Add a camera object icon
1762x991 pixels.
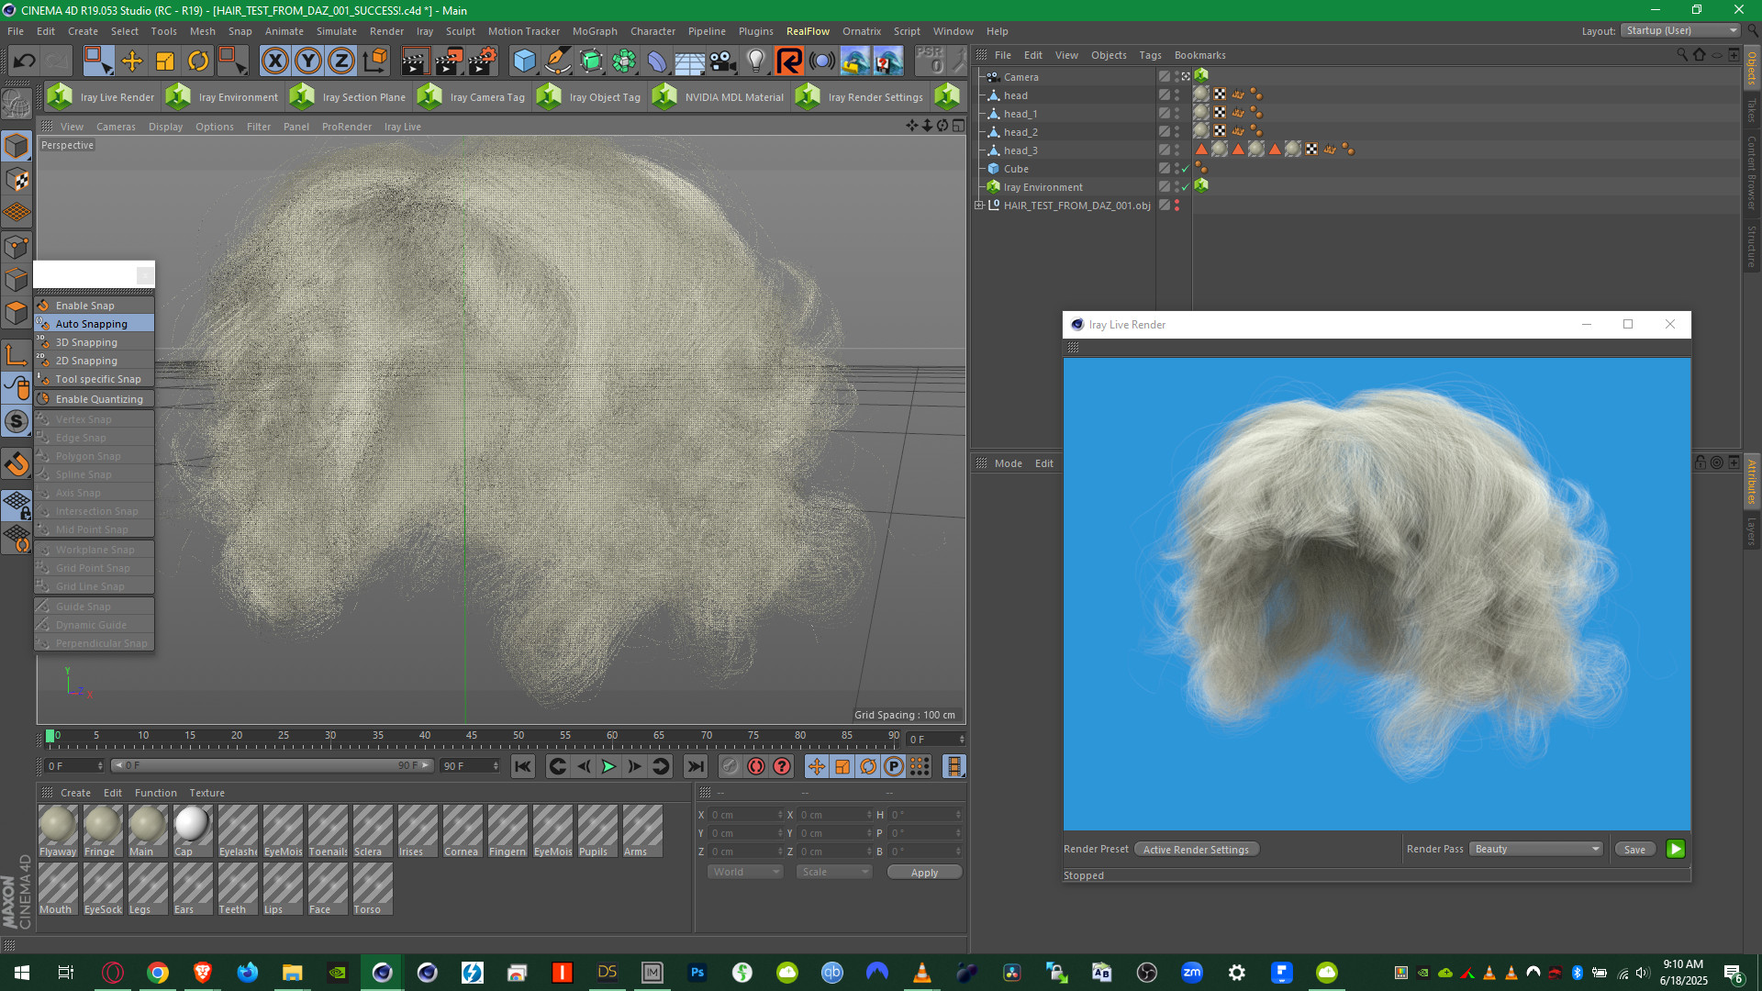(x=722, y=61)
